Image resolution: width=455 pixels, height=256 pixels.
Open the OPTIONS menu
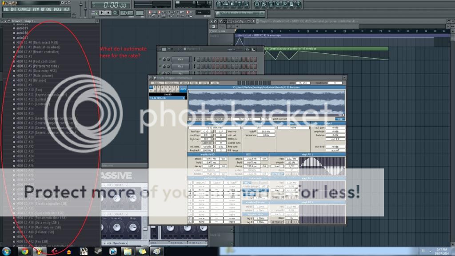[46, 9]
